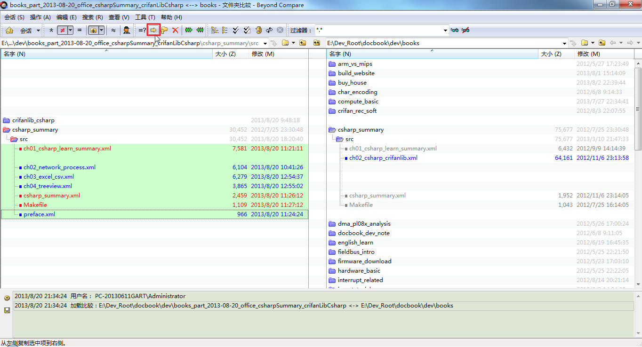The width and height of the screenshot is (642, 347).
Task: Click the right pane back arrow icon
Action: pyautogui.click(x=613, y=43)
